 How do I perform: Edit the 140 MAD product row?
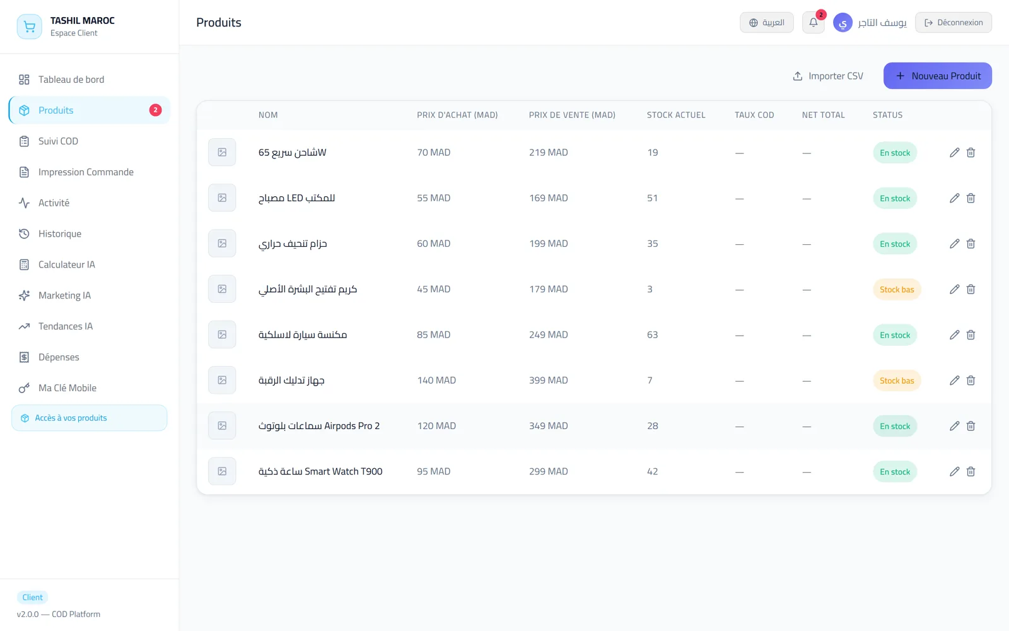954,380
